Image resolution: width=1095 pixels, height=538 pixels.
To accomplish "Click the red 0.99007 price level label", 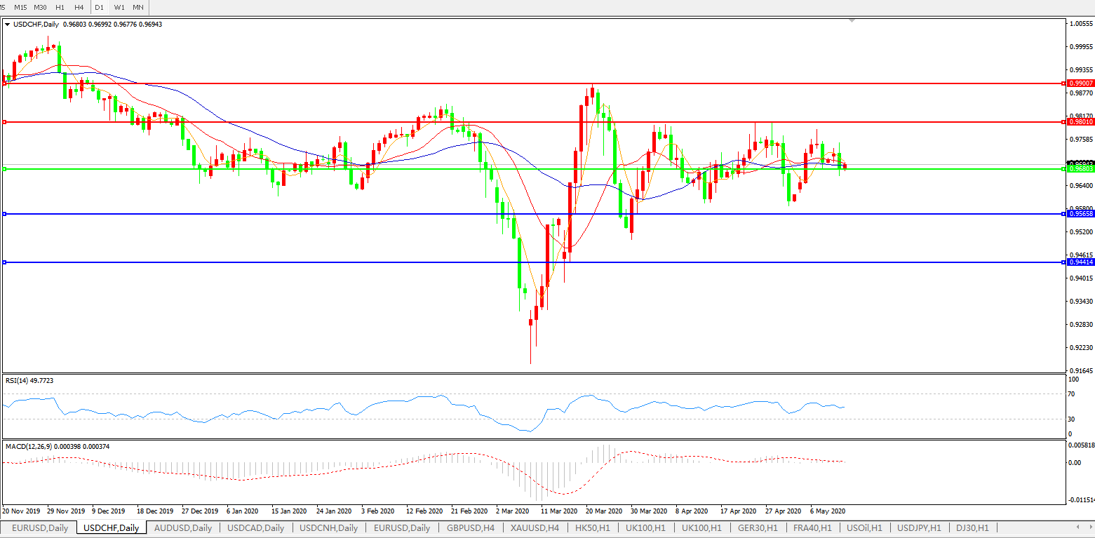I will (1080, 83).
